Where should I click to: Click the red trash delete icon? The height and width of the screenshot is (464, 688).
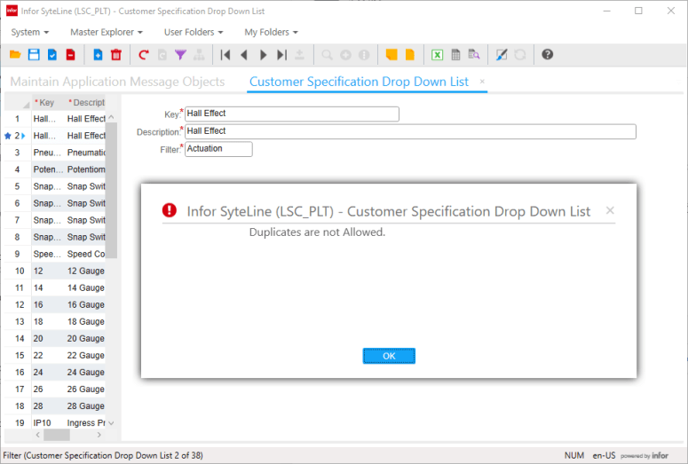click(116, 55)
